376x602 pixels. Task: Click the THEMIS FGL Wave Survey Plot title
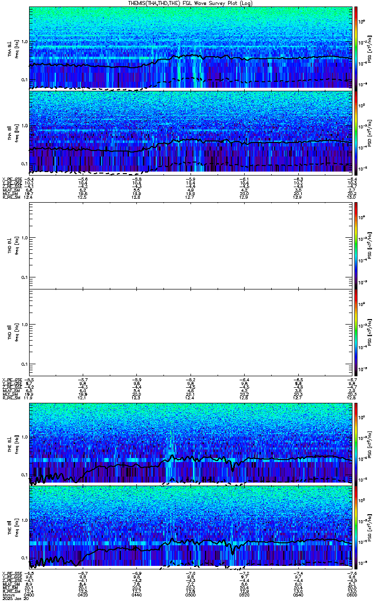tap(190, 3)
